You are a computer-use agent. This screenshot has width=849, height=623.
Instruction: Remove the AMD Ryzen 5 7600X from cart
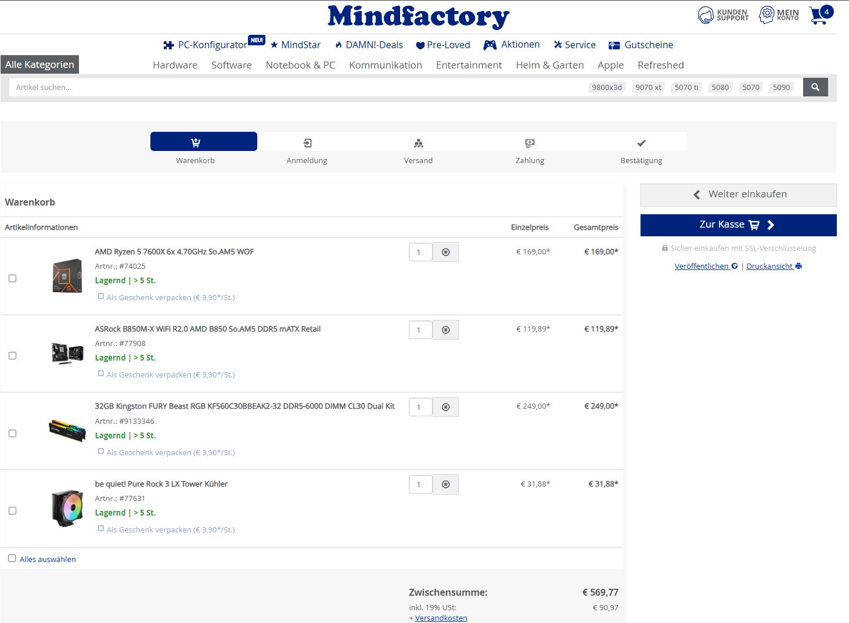445,251
